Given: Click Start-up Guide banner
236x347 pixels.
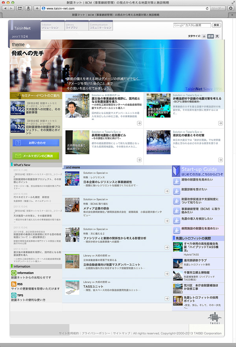Looking at the screenshot, I should (198, 171).
